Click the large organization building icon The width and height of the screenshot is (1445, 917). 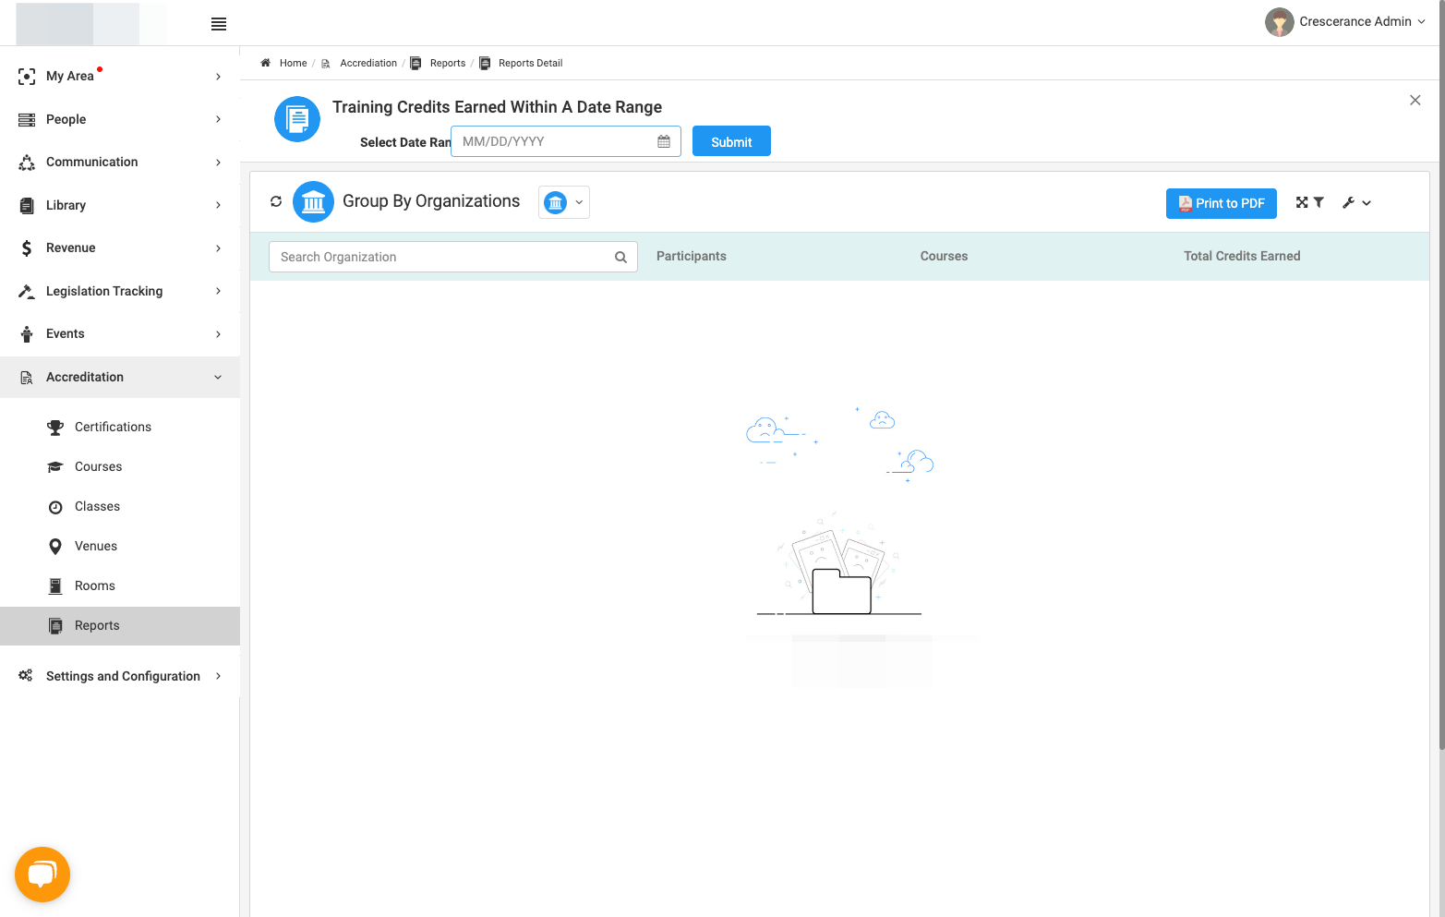313,201
